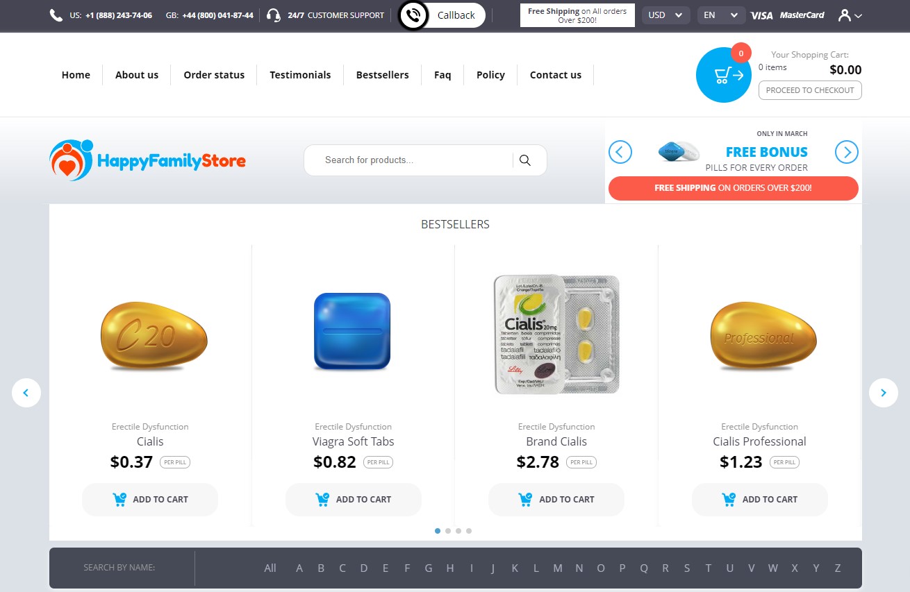Image resolution: width=910 pixels, height=592 pixels.
Task: Click the HappyFamilyStore logo
Action: tap(148, 160)
